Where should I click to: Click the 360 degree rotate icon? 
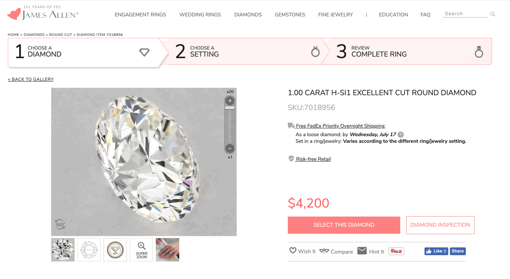(60, 224)
